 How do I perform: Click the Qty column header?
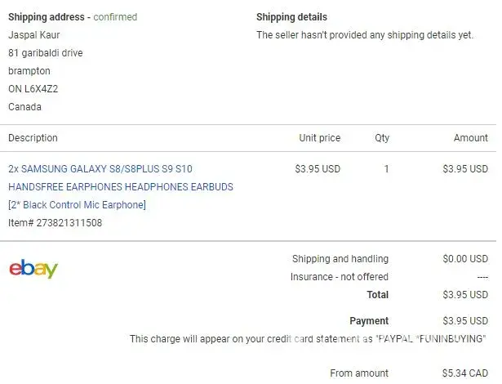382,138
